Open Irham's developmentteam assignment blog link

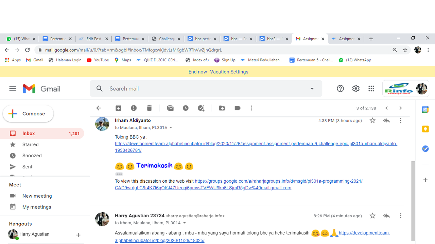(256, 147)
